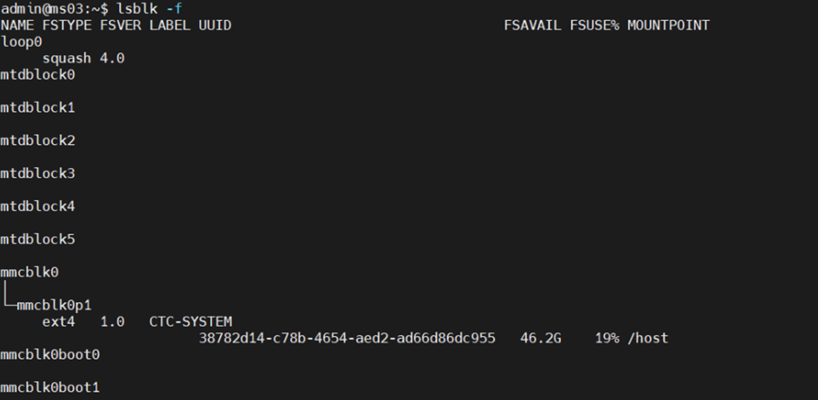Screen dimensions: 818x400
Task: Select the mmcblk0boot1 device entry
Action: (50, 387)
